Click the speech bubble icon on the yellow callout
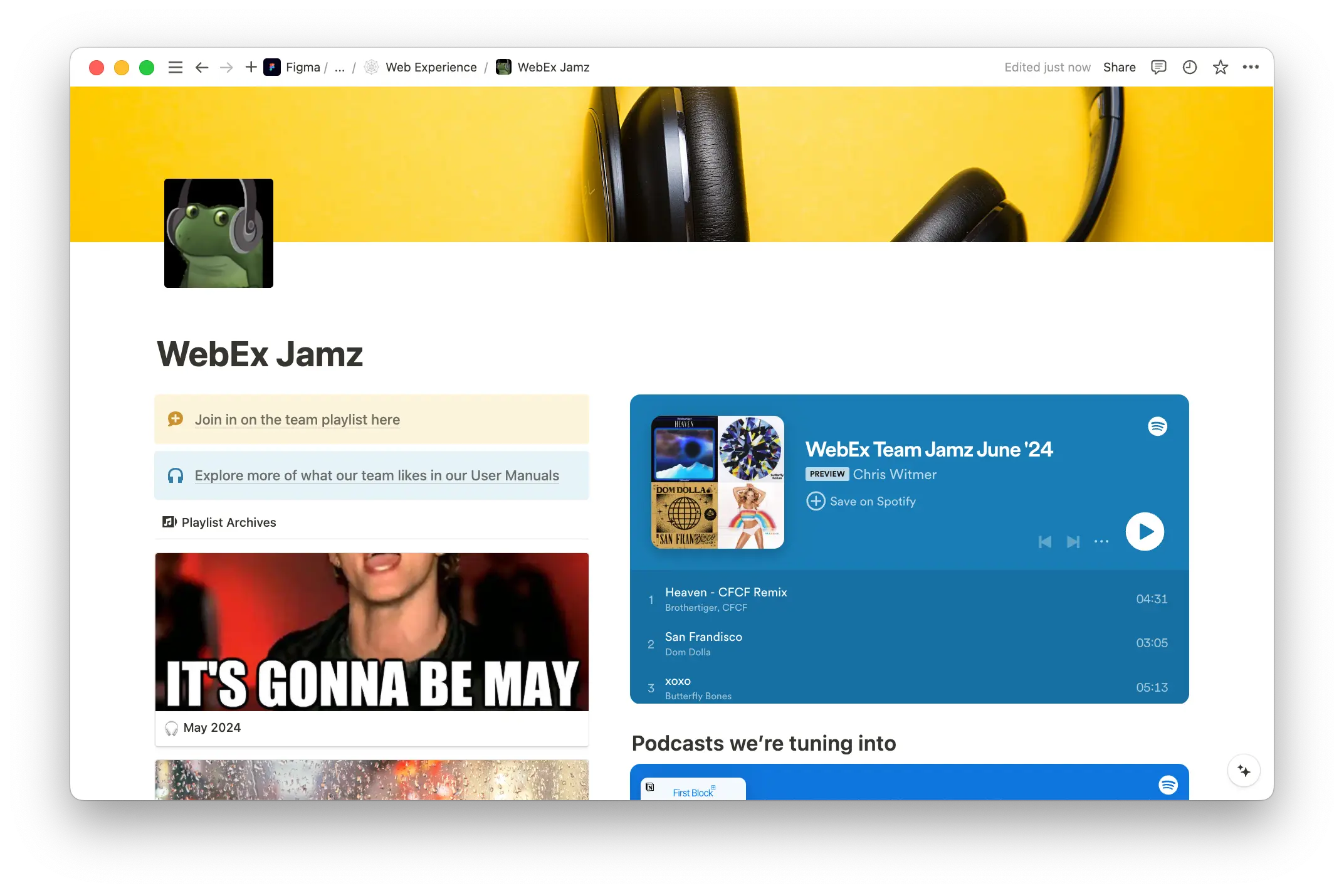Screen dimensions: 1344x893 click(176, 419)
